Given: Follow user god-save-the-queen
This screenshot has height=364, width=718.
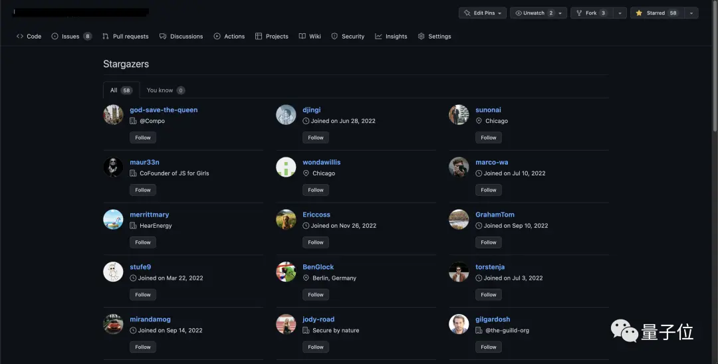Looking at the screenshot, I should pos(143,137).
